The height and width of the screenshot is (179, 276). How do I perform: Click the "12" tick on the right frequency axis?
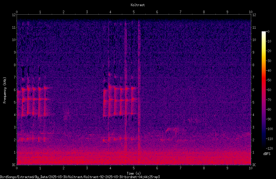254,15
